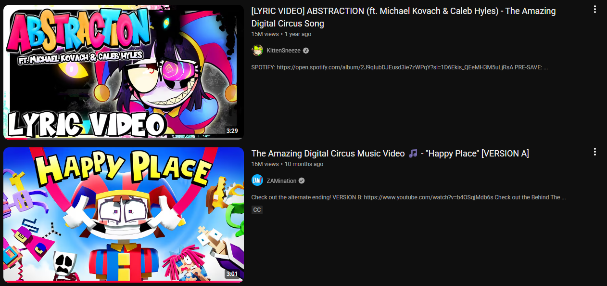This screenshot has width=607, height=286.
Task: Click the "16M views • 10 months ago" text
Action: [287, 164]
